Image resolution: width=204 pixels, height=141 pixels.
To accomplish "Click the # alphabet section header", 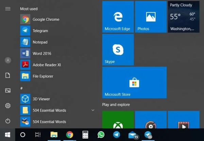I will 21,88.
